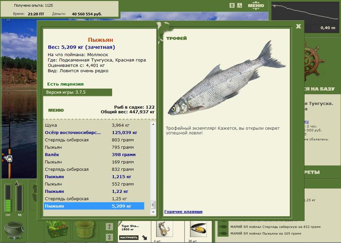Select Стерлядь сибирская 832 грамм row
Viewport: 341px width, 243px height.
click(94, 169)
